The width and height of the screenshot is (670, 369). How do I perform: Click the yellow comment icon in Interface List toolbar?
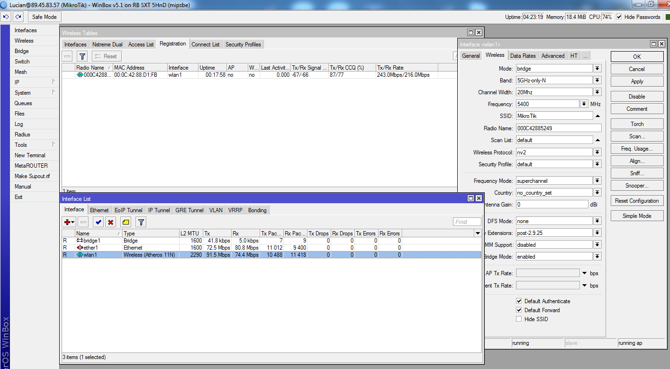[x=126, y=222]
